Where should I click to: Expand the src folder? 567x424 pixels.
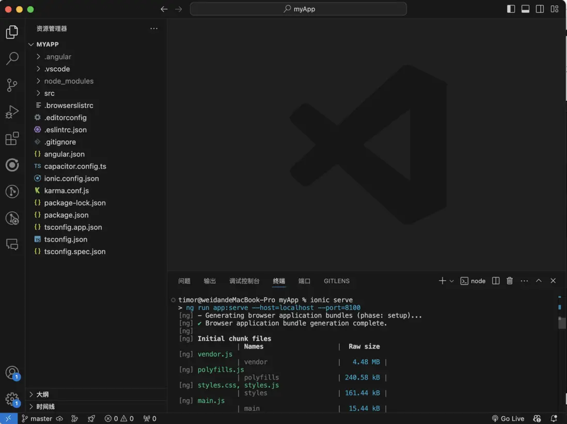pos(49,93)
